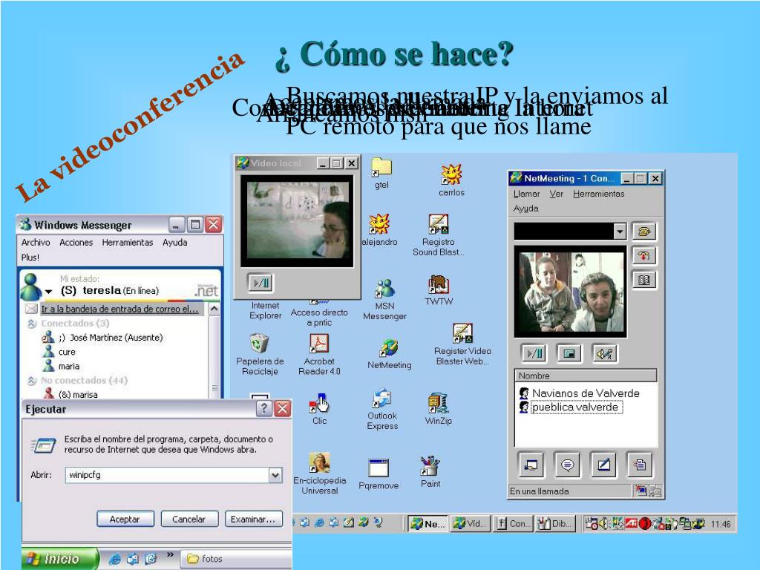Expand quick launch chevron on taskbar

170,554
